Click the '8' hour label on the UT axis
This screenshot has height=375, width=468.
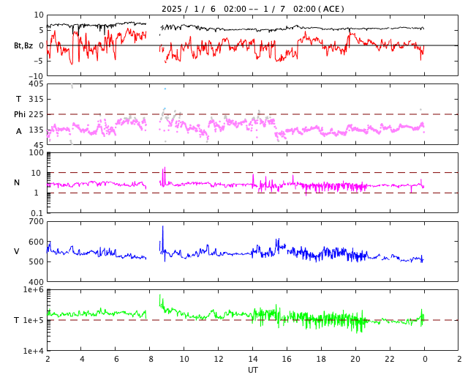tap(151, 359)
